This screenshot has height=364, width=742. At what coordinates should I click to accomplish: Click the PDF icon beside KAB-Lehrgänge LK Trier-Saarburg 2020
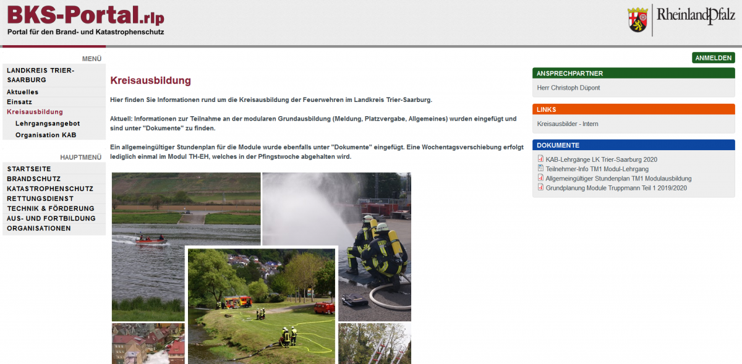pyautogui.click(x=540, y=159)
